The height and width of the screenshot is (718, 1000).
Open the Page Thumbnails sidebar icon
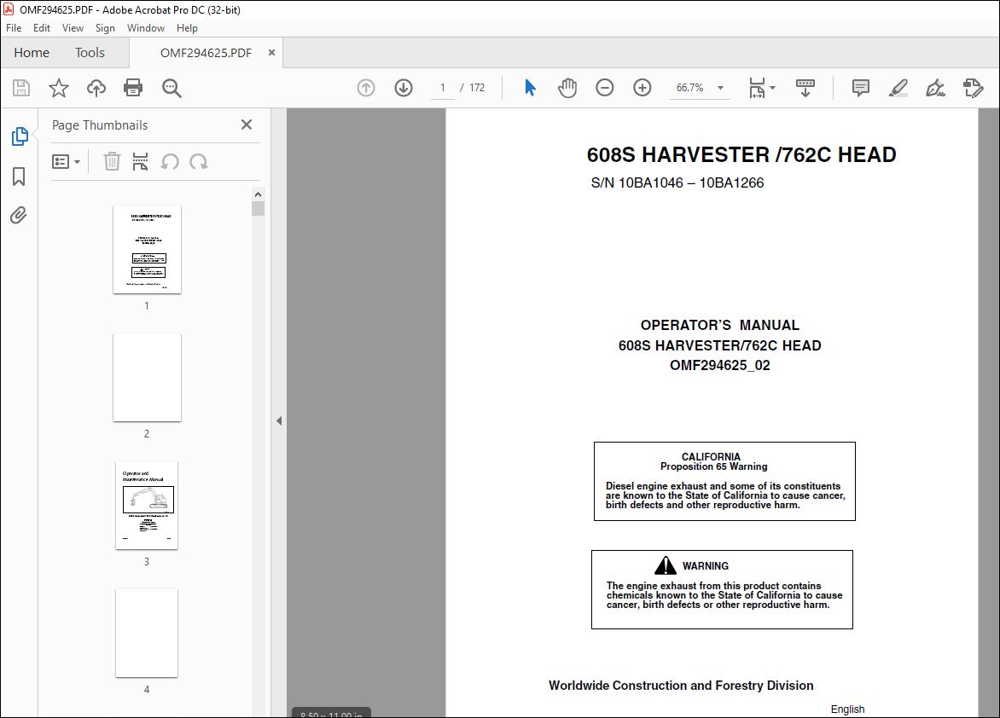point(19,136)
